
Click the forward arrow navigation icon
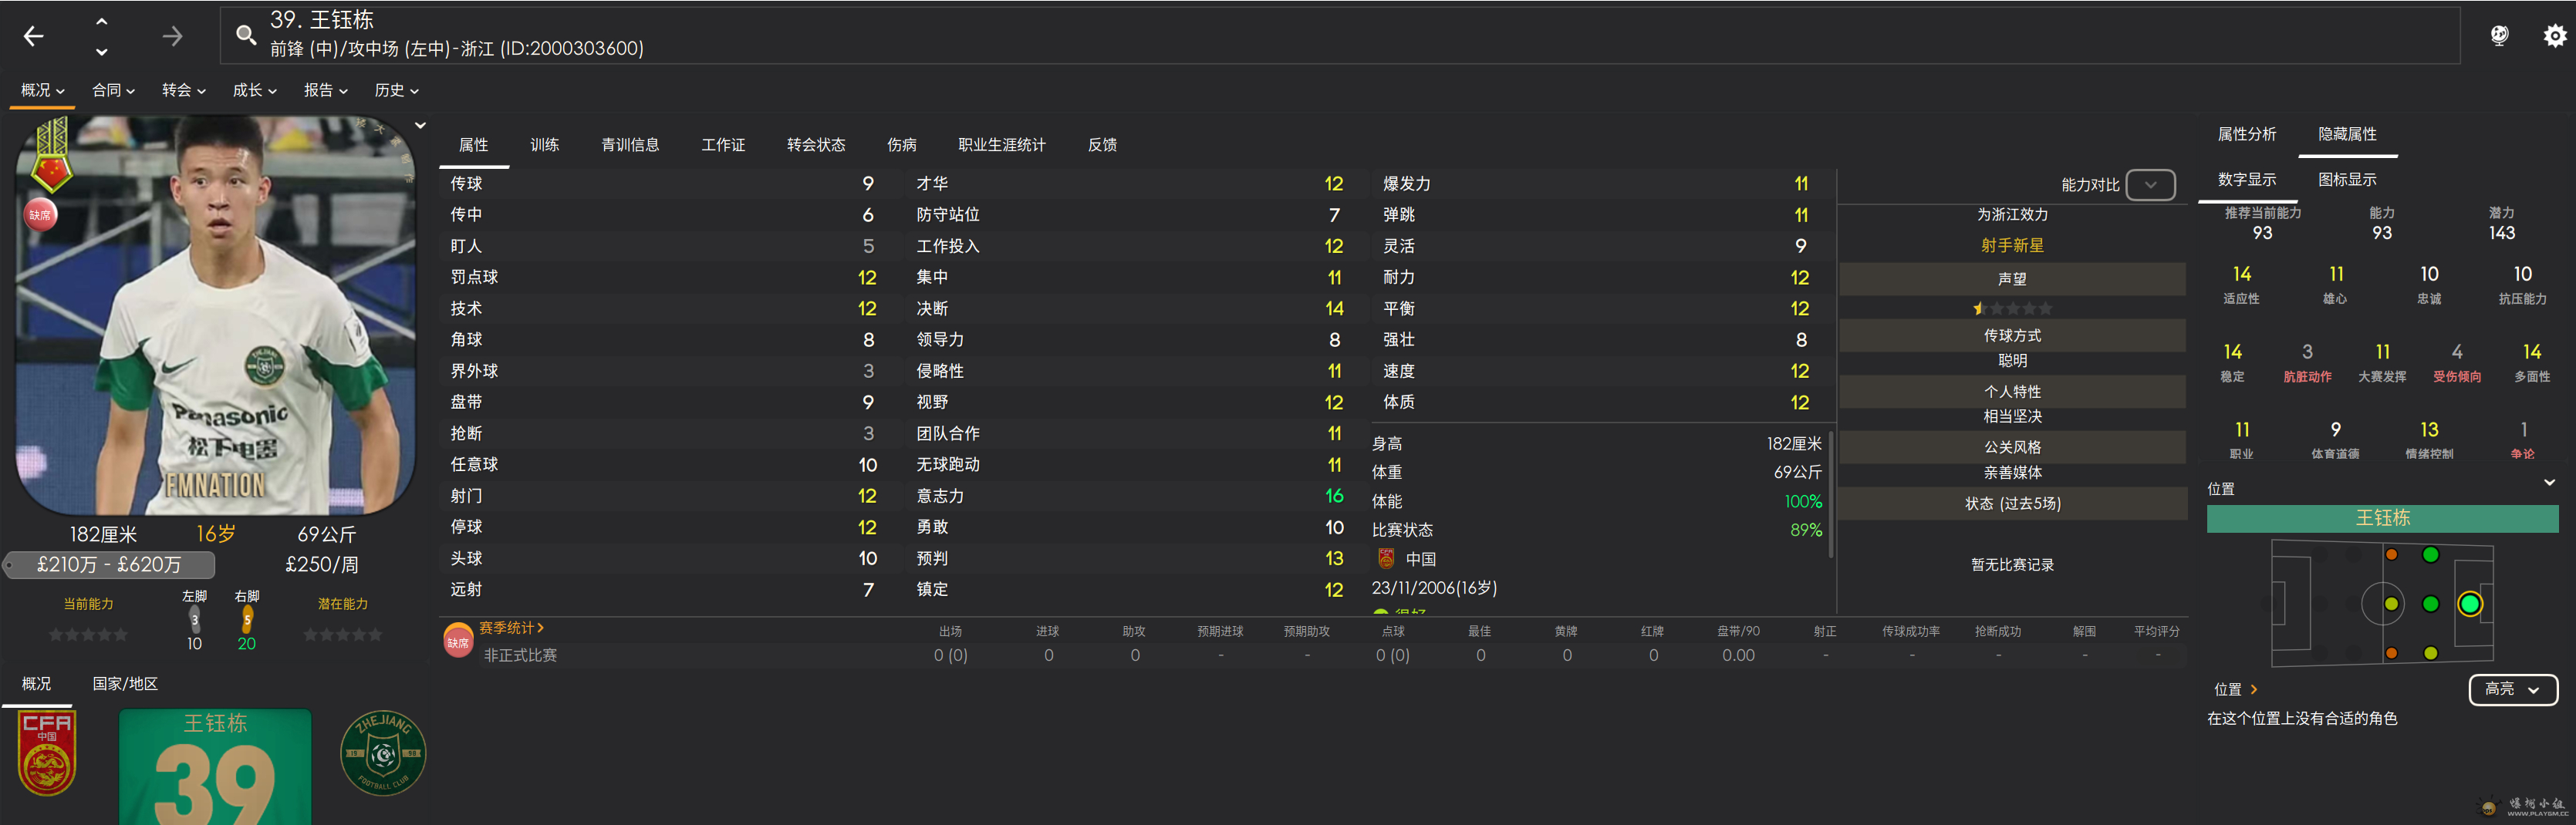pos(172,37)
